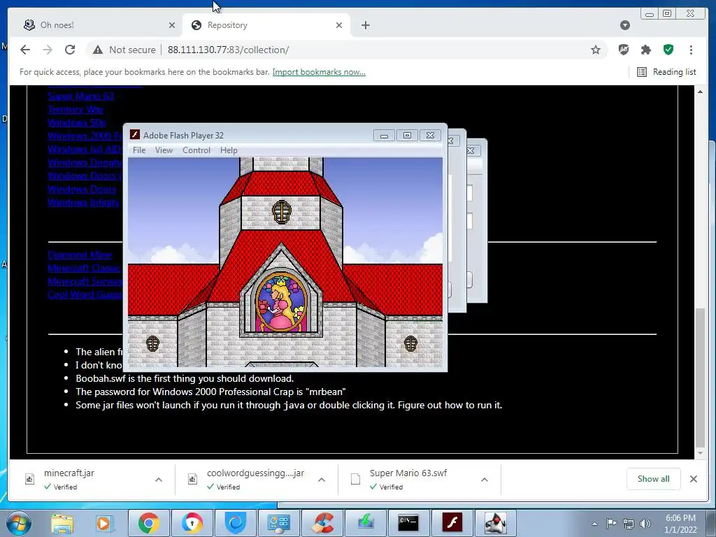Open the Cool Word Guess link

(x=85, y=294)
